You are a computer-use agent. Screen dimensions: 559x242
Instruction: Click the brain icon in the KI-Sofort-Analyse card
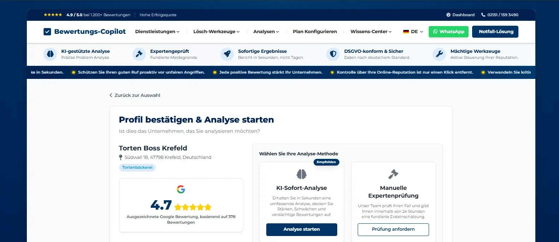pos(302,174)
